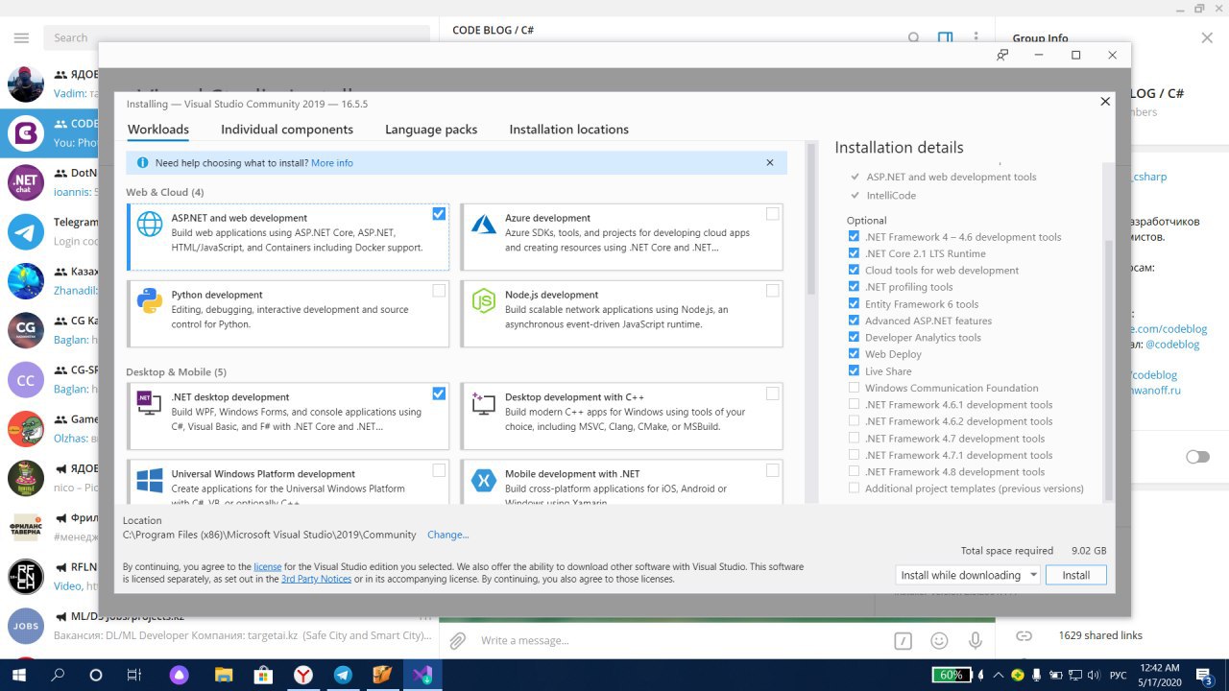The width and height of the screenshot is (1229, 691).
Task: Check Desktop development with C++ workload
Action: coord(773,393)
